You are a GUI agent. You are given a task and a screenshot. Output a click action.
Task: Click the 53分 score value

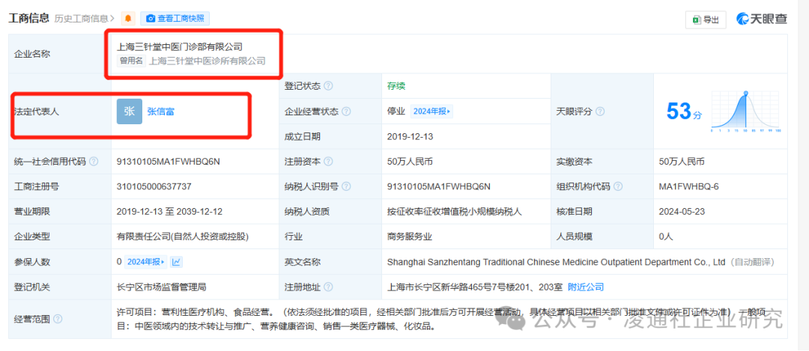pyautogui.click(x=685, y=112)
